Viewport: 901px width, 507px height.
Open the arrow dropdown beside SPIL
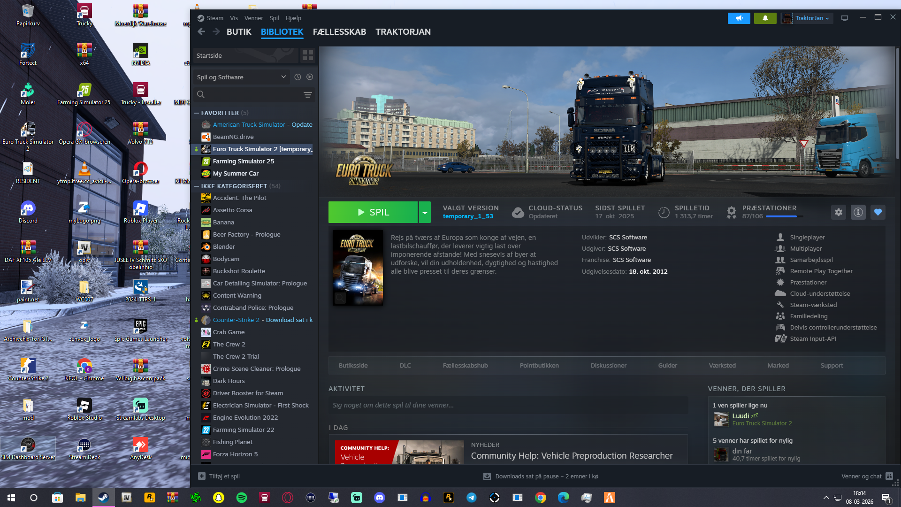click(425, 212)
